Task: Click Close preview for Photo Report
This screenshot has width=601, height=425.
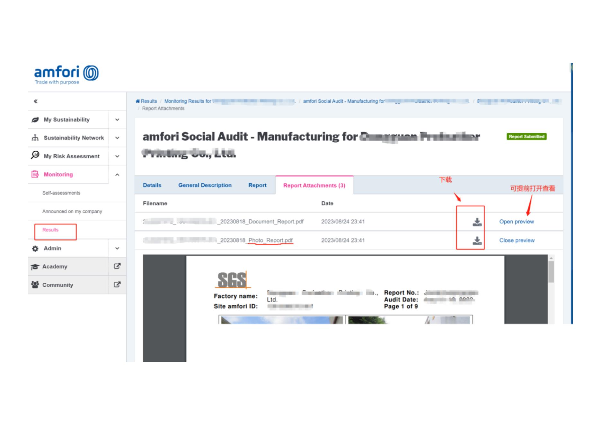Action: pyautogui.click(x=517, y=240)
